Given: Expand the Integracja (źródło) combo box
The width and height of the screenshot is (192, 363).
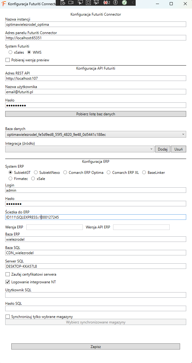Looking at the screenshot, I should tap(79, 149).
